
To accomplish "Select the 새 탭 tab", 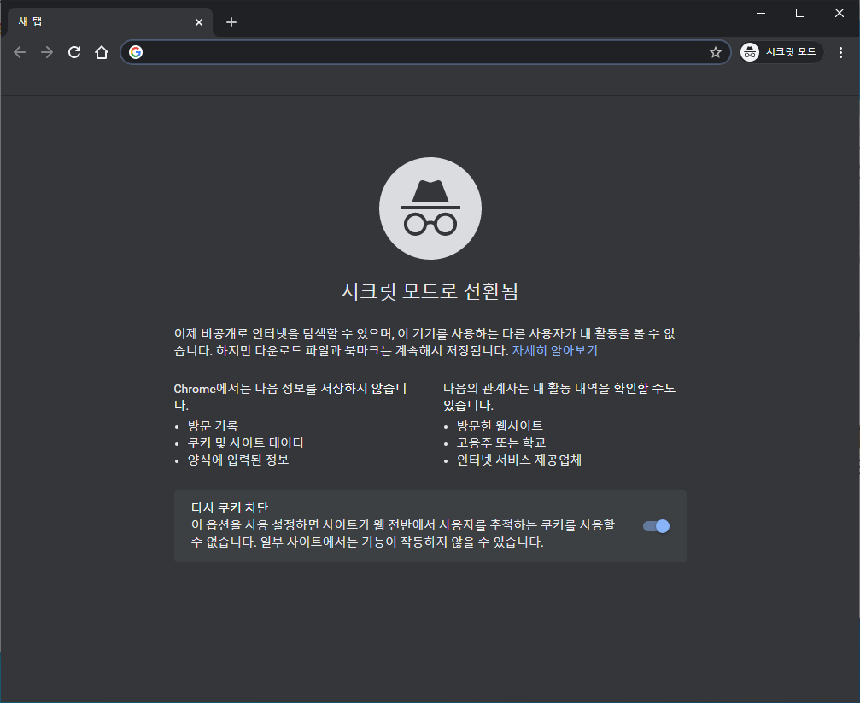I will (x=109, y=22).
